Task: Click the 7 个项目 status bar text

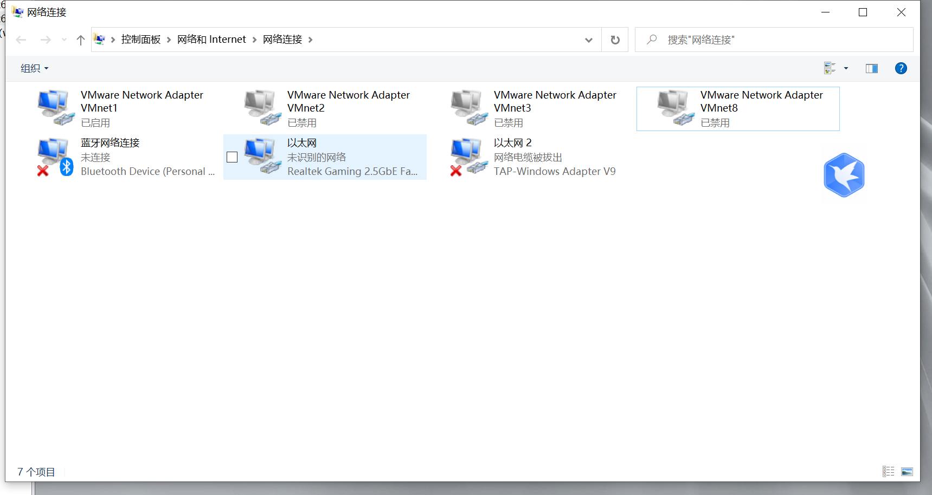Action: (x=36, y=472)
